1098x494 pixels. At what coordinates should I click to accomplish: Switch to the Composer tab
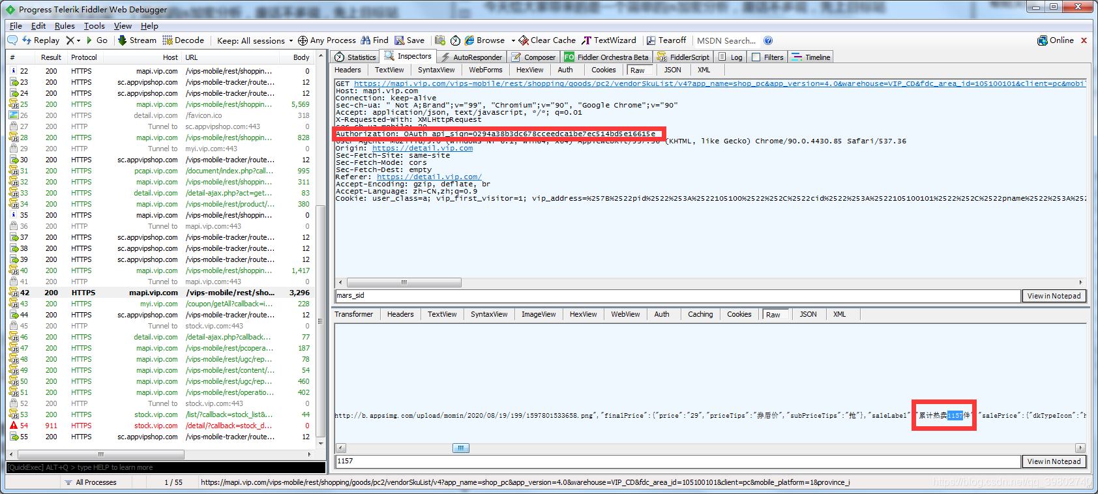[x=533, y=57]
